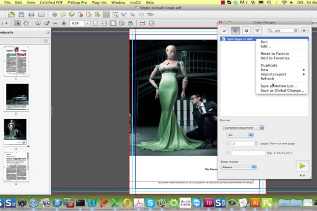Show Global Changes via globe icon
Viewport: 317px width, 211px height.
[236, 31]
